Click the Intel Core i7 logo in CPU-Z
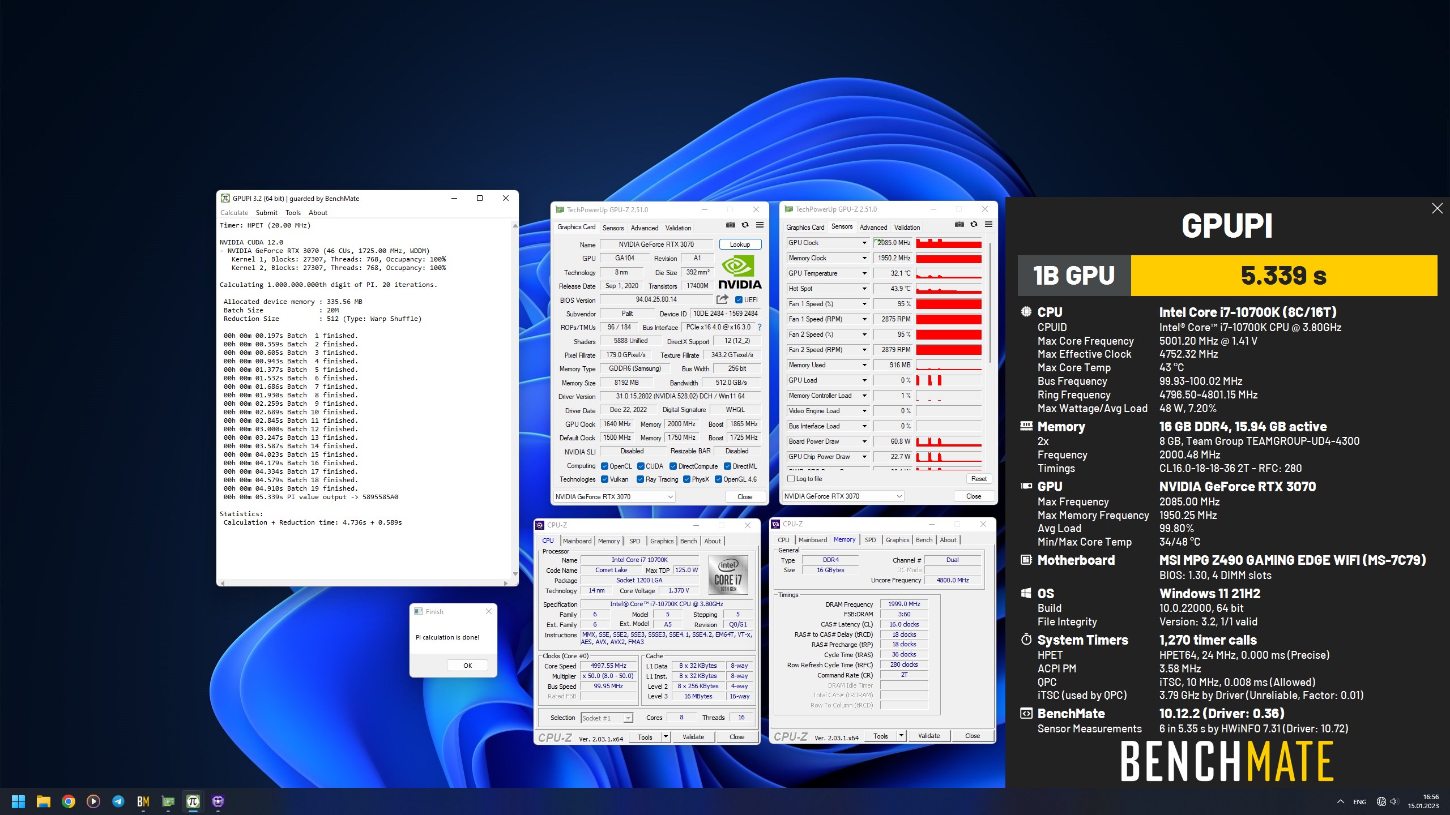1450x815 pixels. coord(728,574)
